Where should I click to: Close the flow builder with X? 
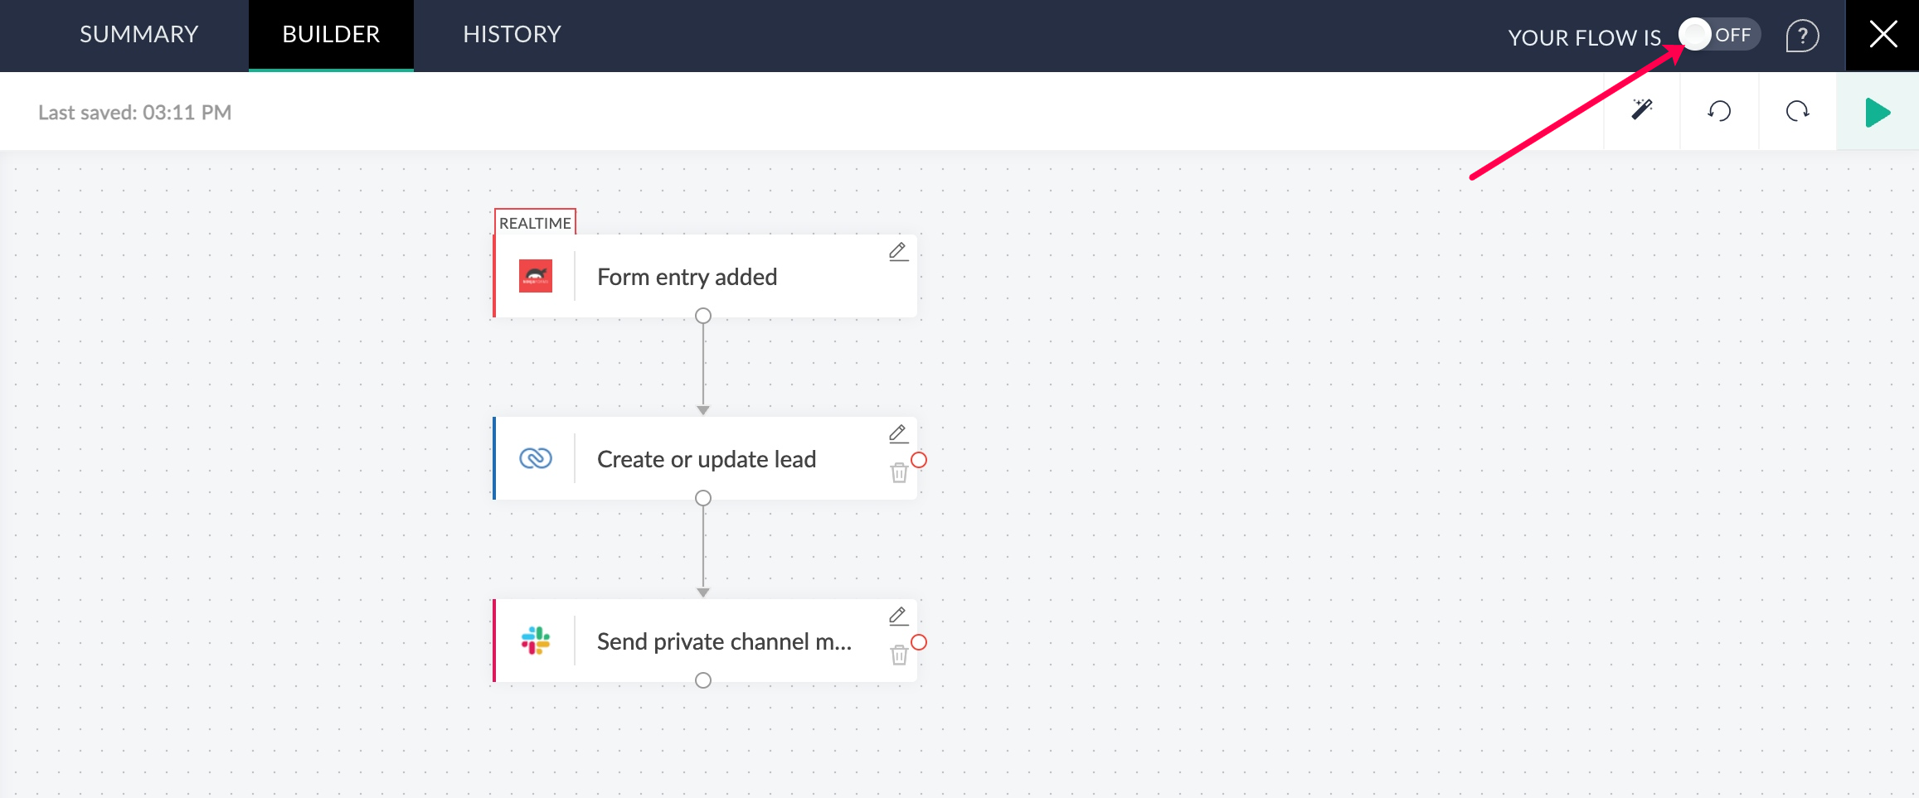pyautogui.click(x=1883, y=35)
